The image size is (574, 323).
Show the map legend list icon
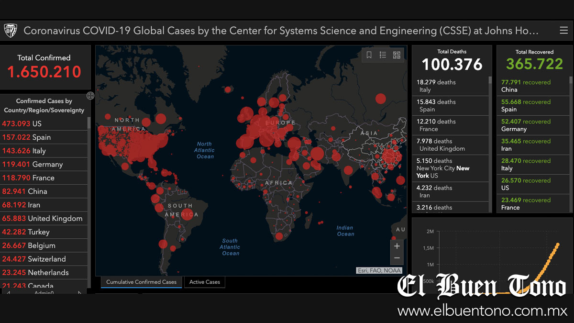point(383,55)
